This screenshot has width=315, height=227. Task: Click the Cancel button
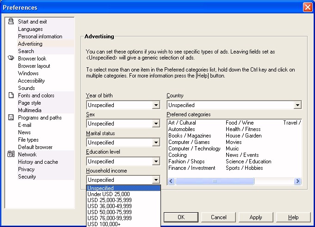[218, 217]
